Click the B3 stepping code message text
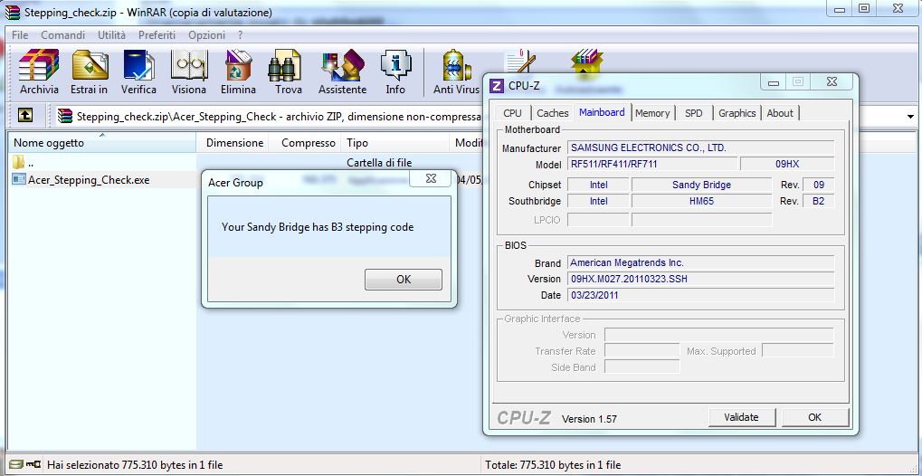 click(x=318, y=227)
